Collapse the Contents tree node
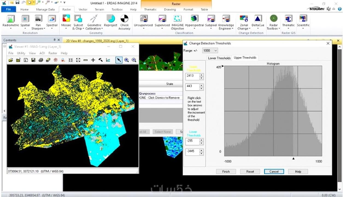The image size is (343, 197). coord(5,46)
